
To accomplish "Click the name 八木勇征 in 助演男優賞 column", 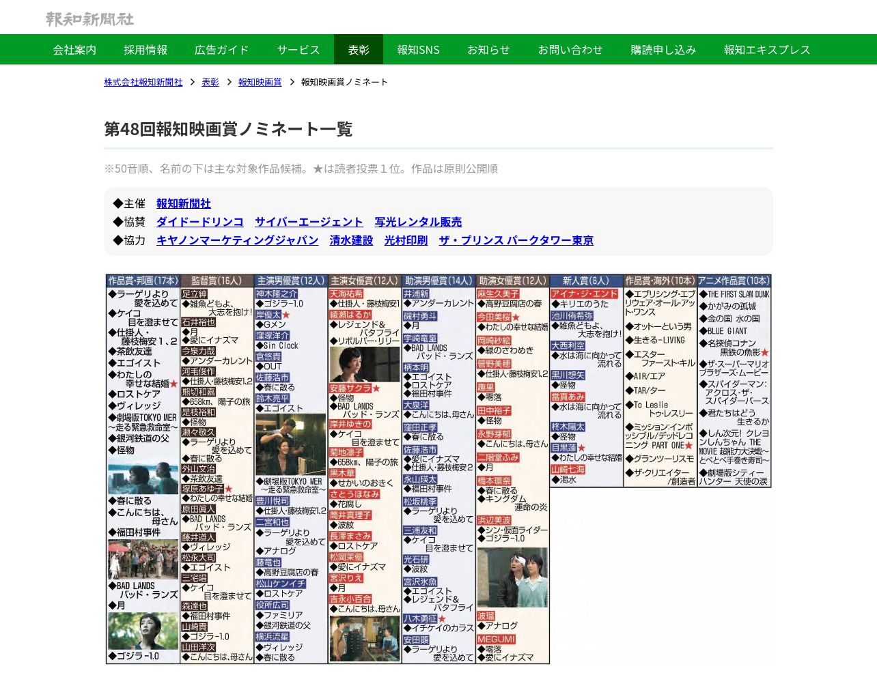I will 420,618.
